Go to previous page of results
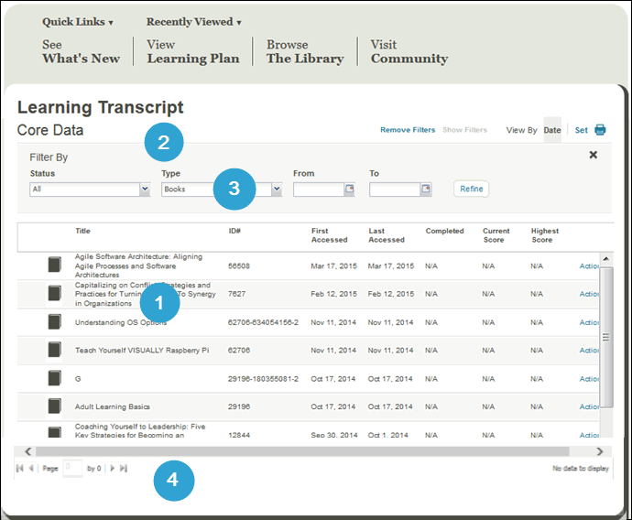Image resolution: width=632 pixels, height=520 pixels. pyautogui.click(x=30, y=468)
